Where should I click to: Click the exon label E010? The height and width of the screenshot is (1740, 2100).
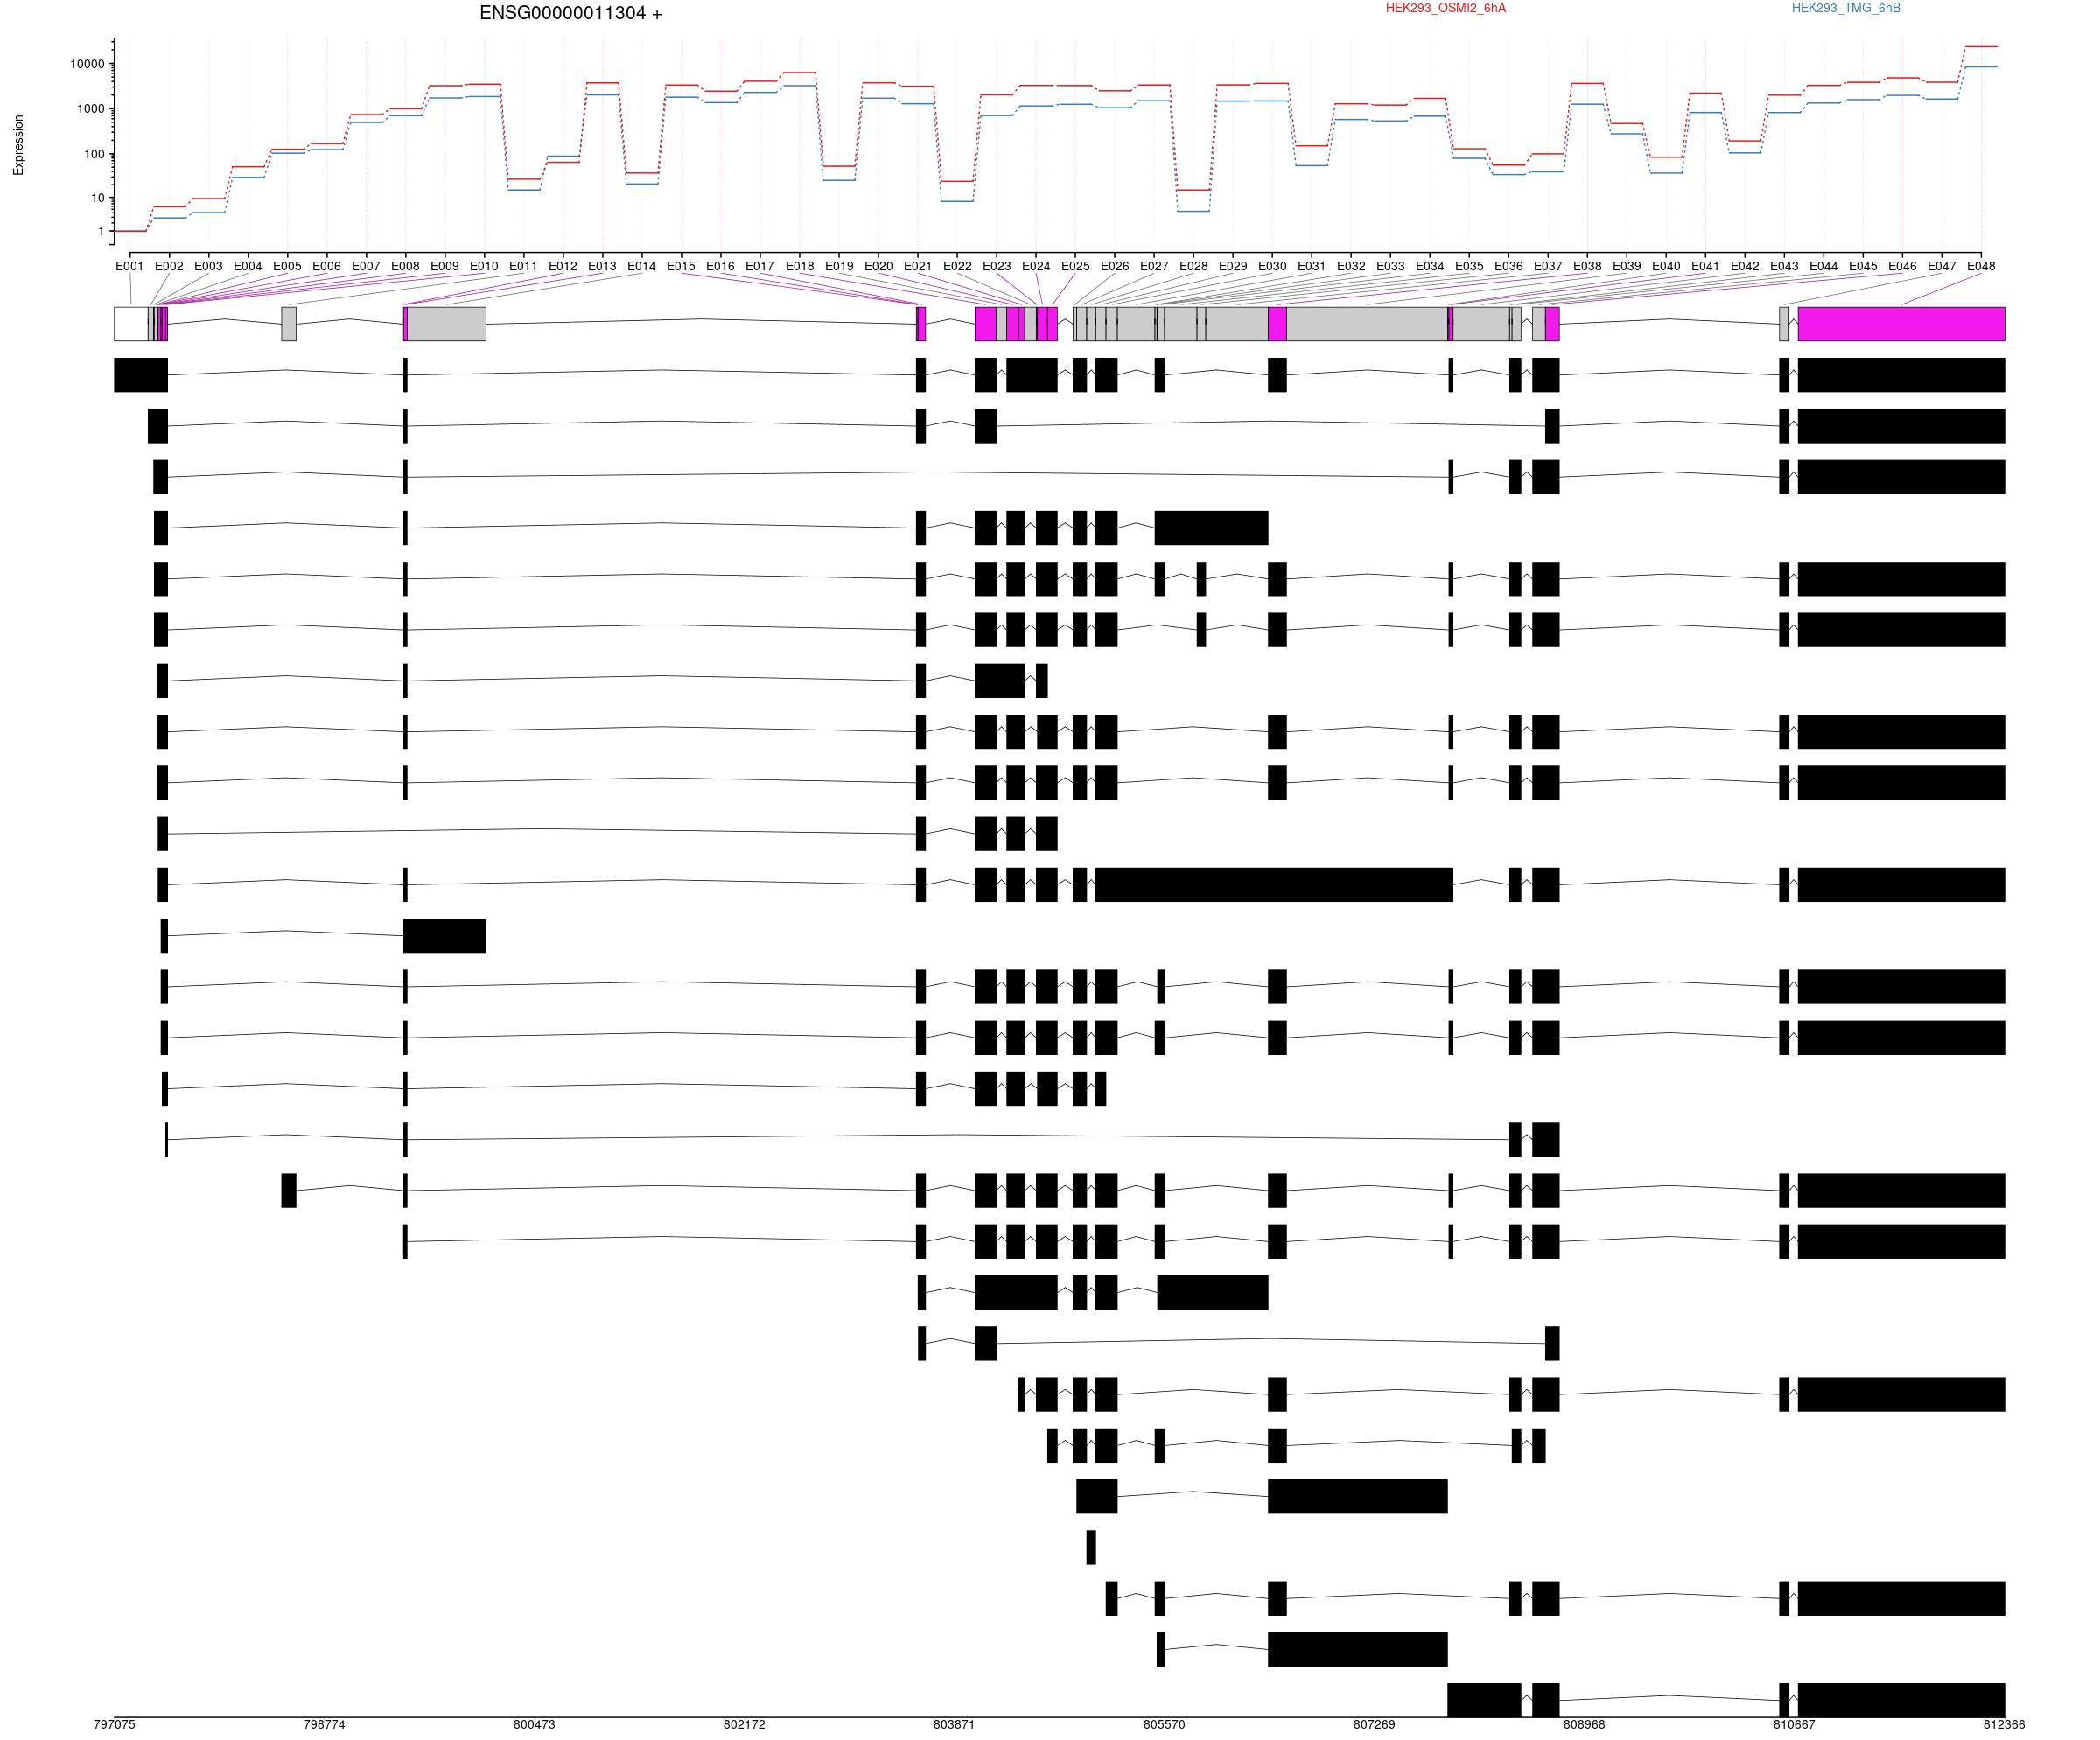click(484, 266)
